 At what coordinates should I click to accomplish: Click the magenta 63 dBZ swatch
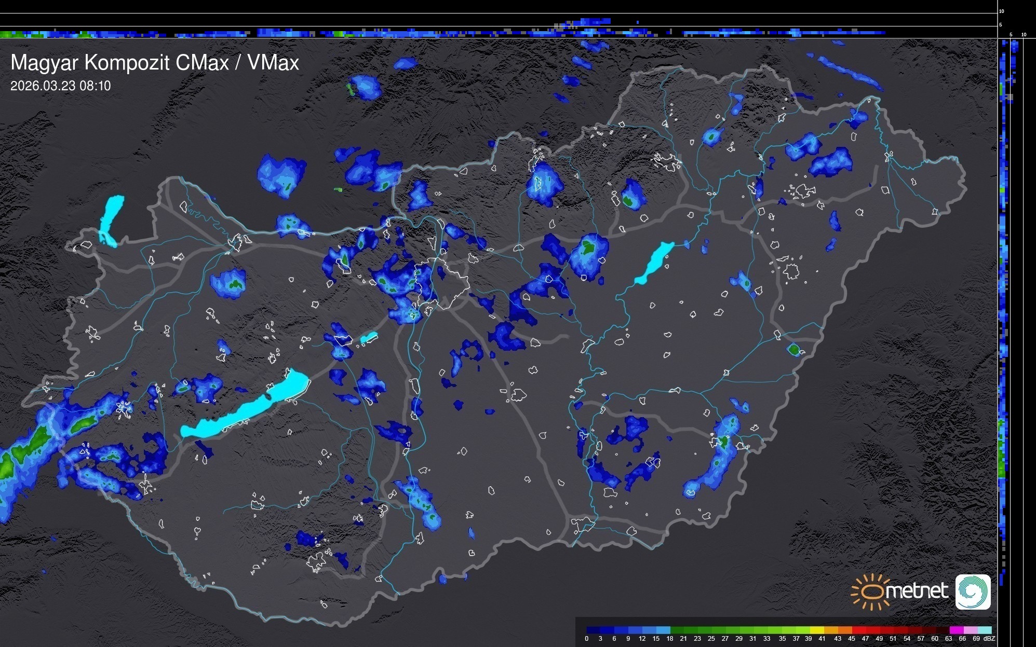pyautogui.click(x=956, y=630)
